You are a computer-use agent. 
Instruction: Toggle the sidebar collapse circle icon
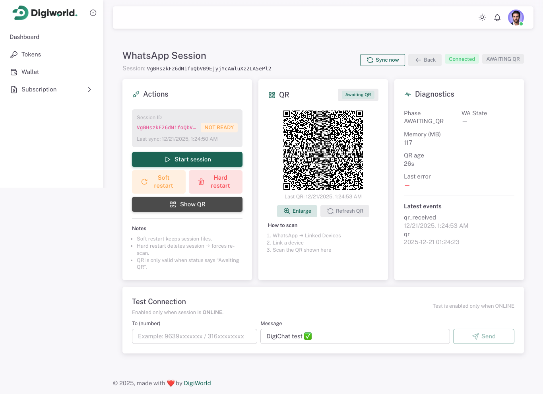(93, 13)
